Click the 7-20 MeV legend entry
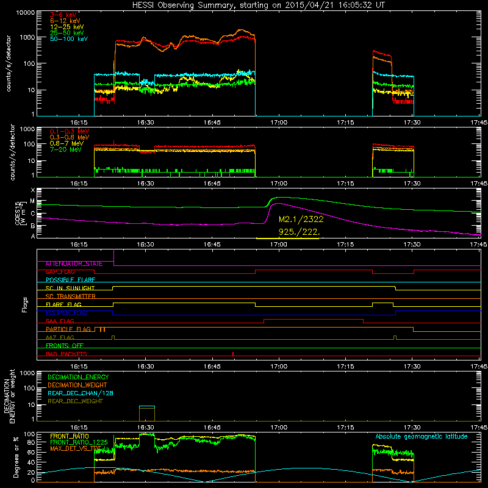488x488 pixels. point(66,149)
